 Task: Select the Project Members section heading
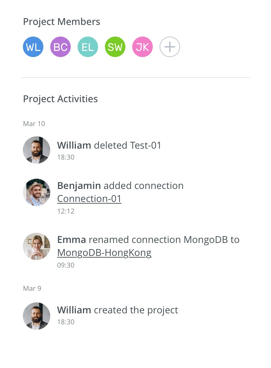pyautogui.click(x=62, y=22)
